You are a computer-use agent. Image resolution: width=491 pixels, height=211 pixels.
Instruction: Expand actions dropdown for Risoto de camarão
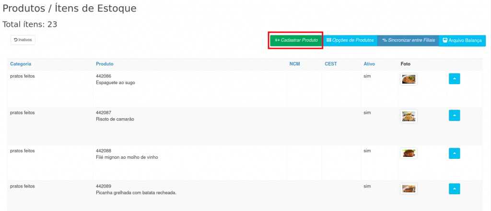[x=454, y=115]
